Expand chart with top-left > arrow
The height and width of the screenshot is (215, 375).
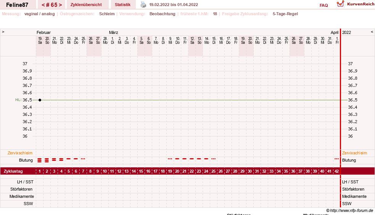click(x=3, y=32)
